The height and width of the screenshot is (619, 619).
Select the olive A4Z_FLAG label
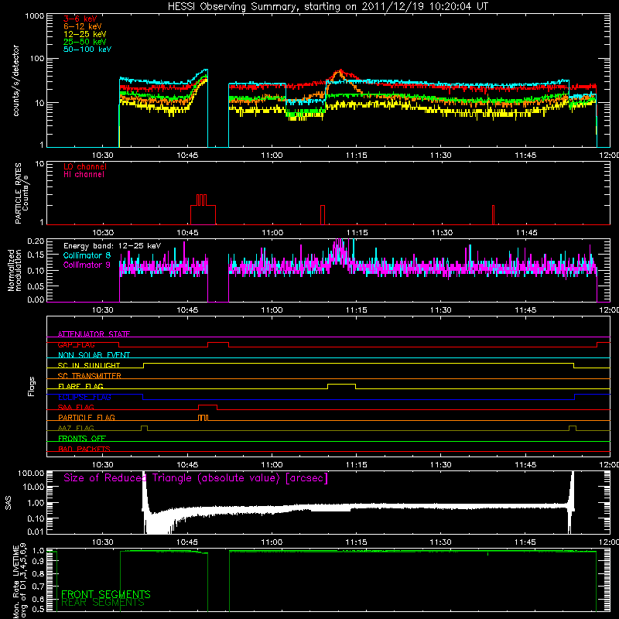[76, 428]
